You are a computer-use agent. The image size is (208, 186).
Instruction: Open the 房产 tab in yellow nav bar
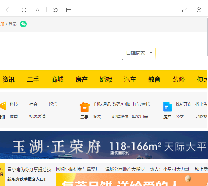coord(82,80)
